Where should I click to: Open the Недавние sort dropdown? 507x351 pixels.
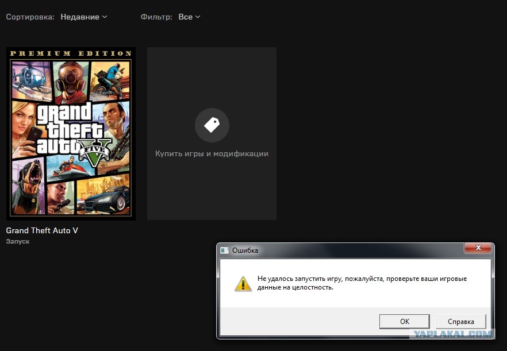(84, 17)
